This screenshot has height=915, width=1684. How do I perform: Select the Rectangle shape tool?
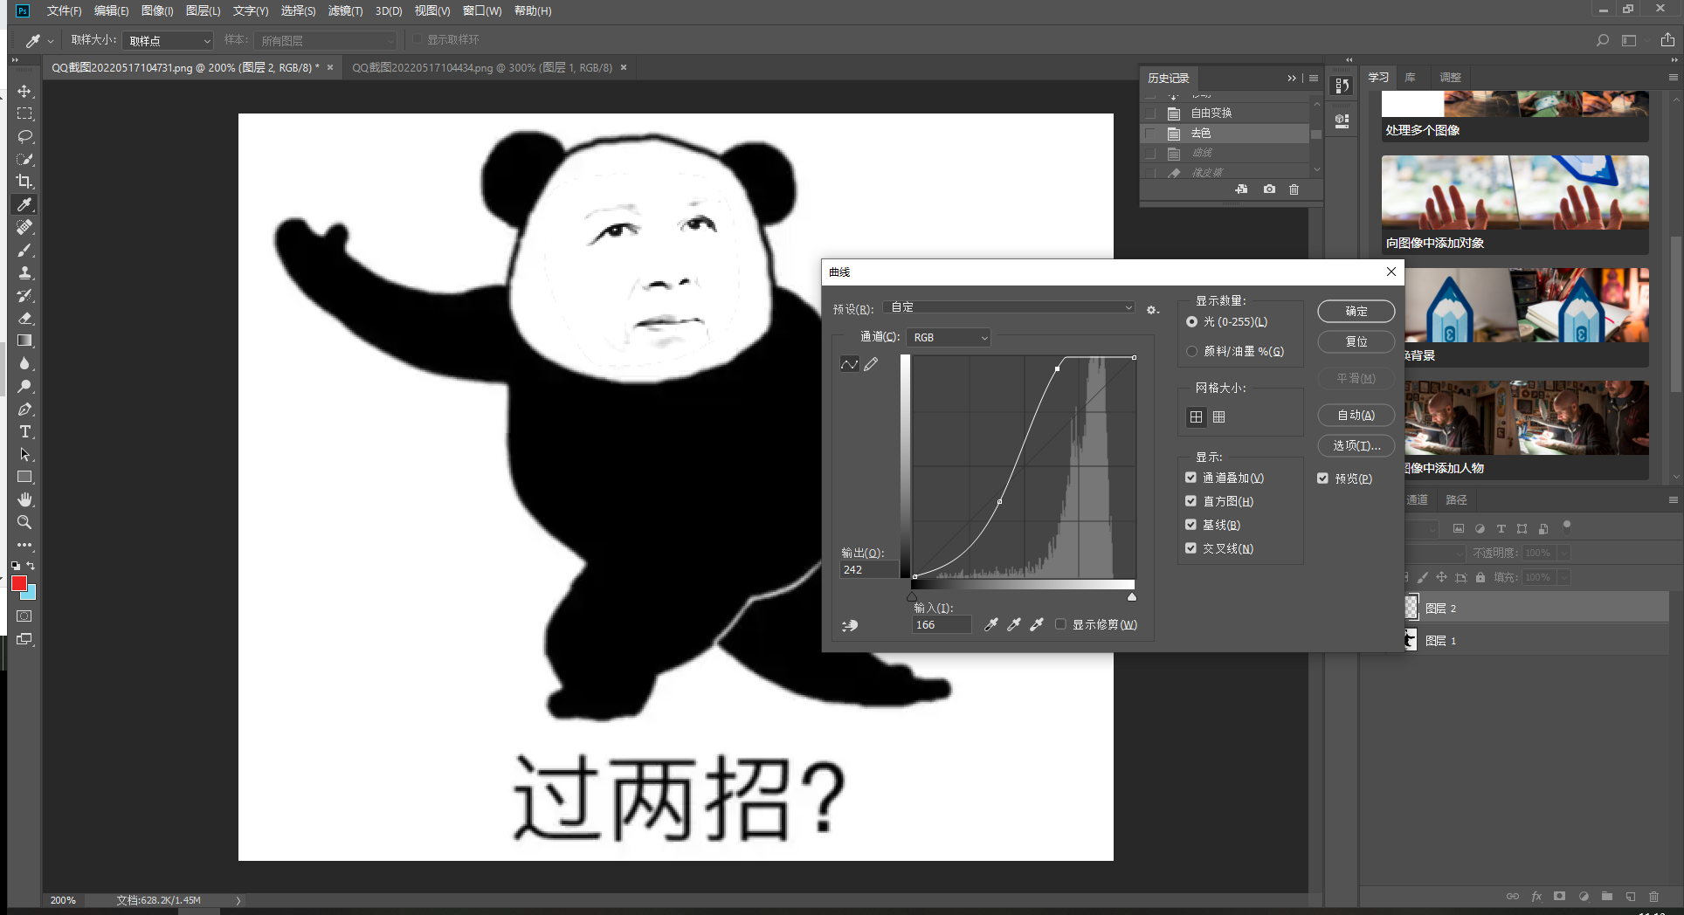pyautogui.click(x=24, y=477)
